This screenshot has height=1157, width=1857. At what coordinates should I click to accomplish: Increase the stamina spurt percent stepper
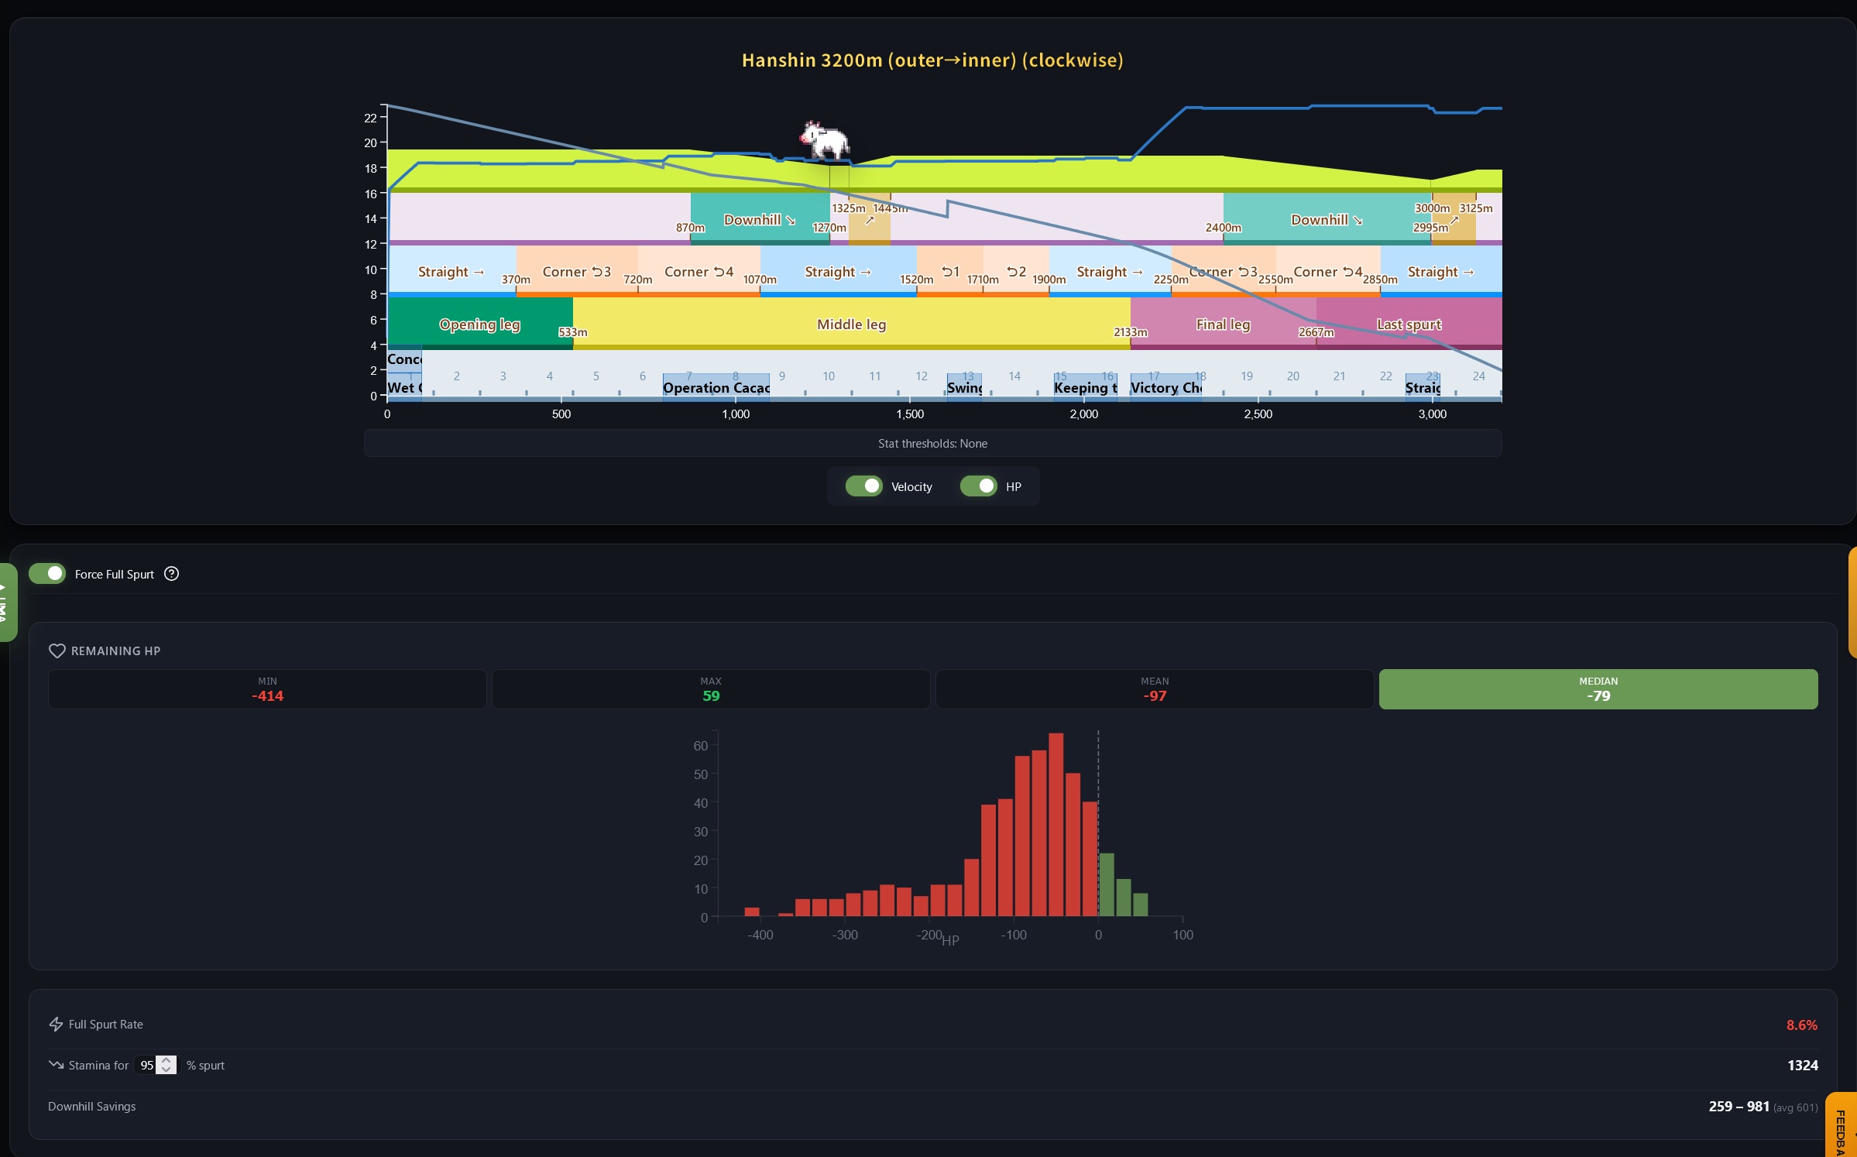tap(166, 1060)
